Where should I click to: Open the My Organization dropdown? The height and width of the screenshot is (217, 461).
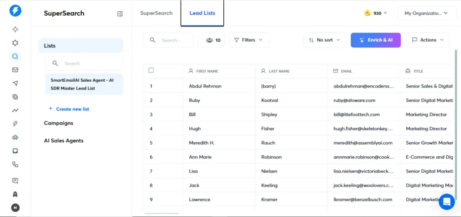click(x=426, y=13)
